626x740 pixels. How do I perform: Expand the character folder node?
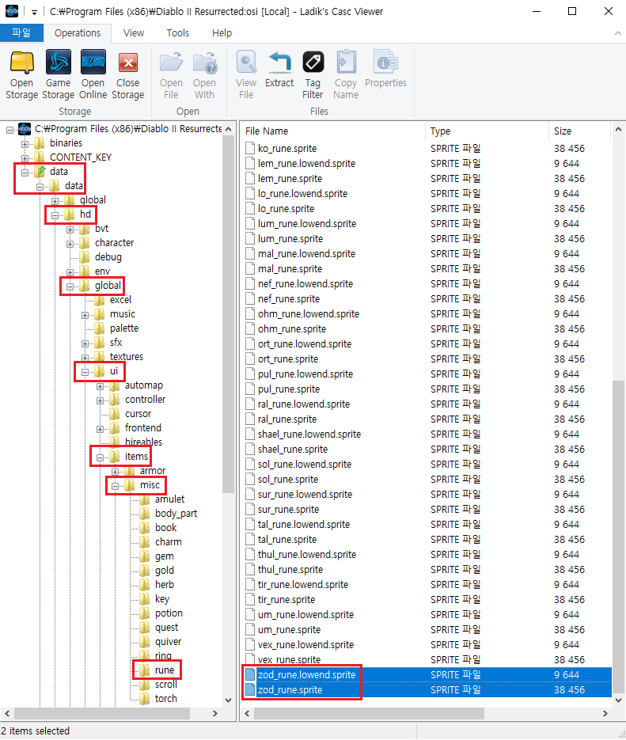click(70, 244)
